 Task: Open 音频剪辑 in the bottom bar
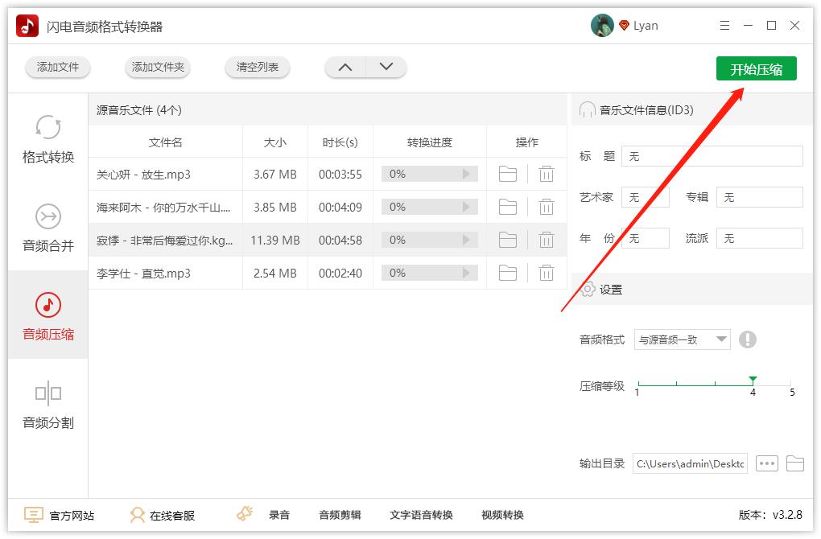[x=340, y=515]
